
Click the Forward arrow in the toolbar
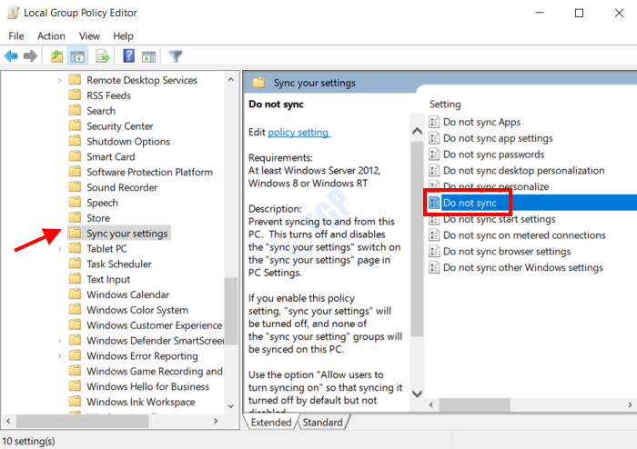(x=31, y=56)
